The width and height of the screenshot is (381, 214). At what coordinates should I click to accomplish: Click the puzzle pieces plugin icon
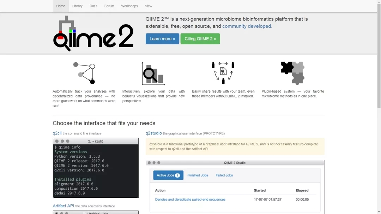(x=292, y=73)
